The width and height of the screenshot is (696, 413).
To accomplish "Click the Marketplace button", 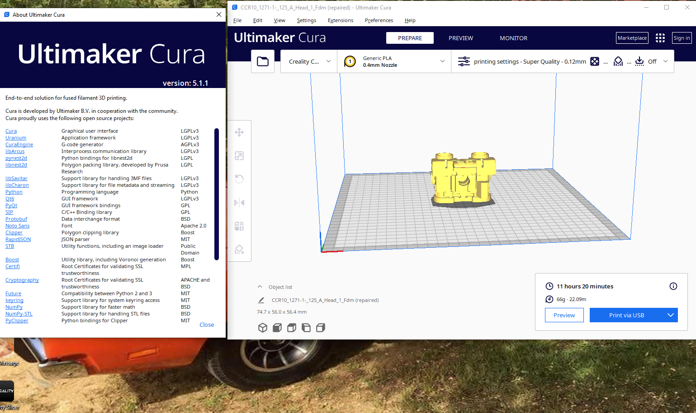I will 632,38.
